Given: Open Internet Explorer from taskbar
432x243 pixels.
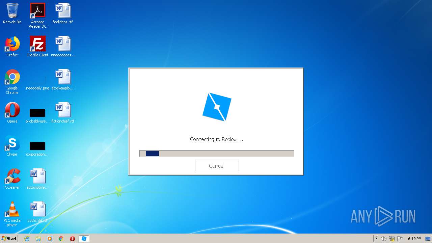Looking at the screenshot, I should click(x=27, y=239).
